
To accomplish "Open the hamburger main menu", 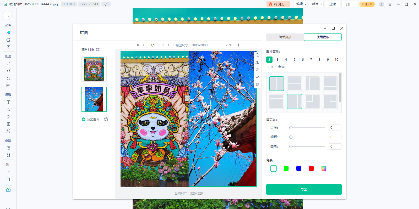I will tap(390, 4).
